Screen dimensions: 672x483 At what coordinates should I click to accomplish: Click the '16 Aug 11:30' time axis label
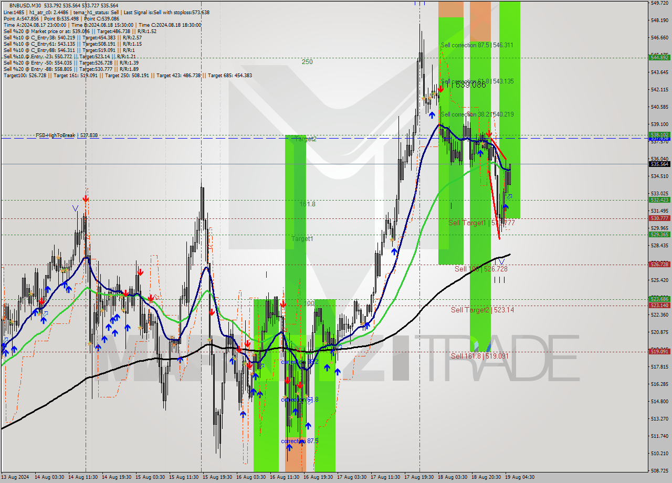coord(285,477)
